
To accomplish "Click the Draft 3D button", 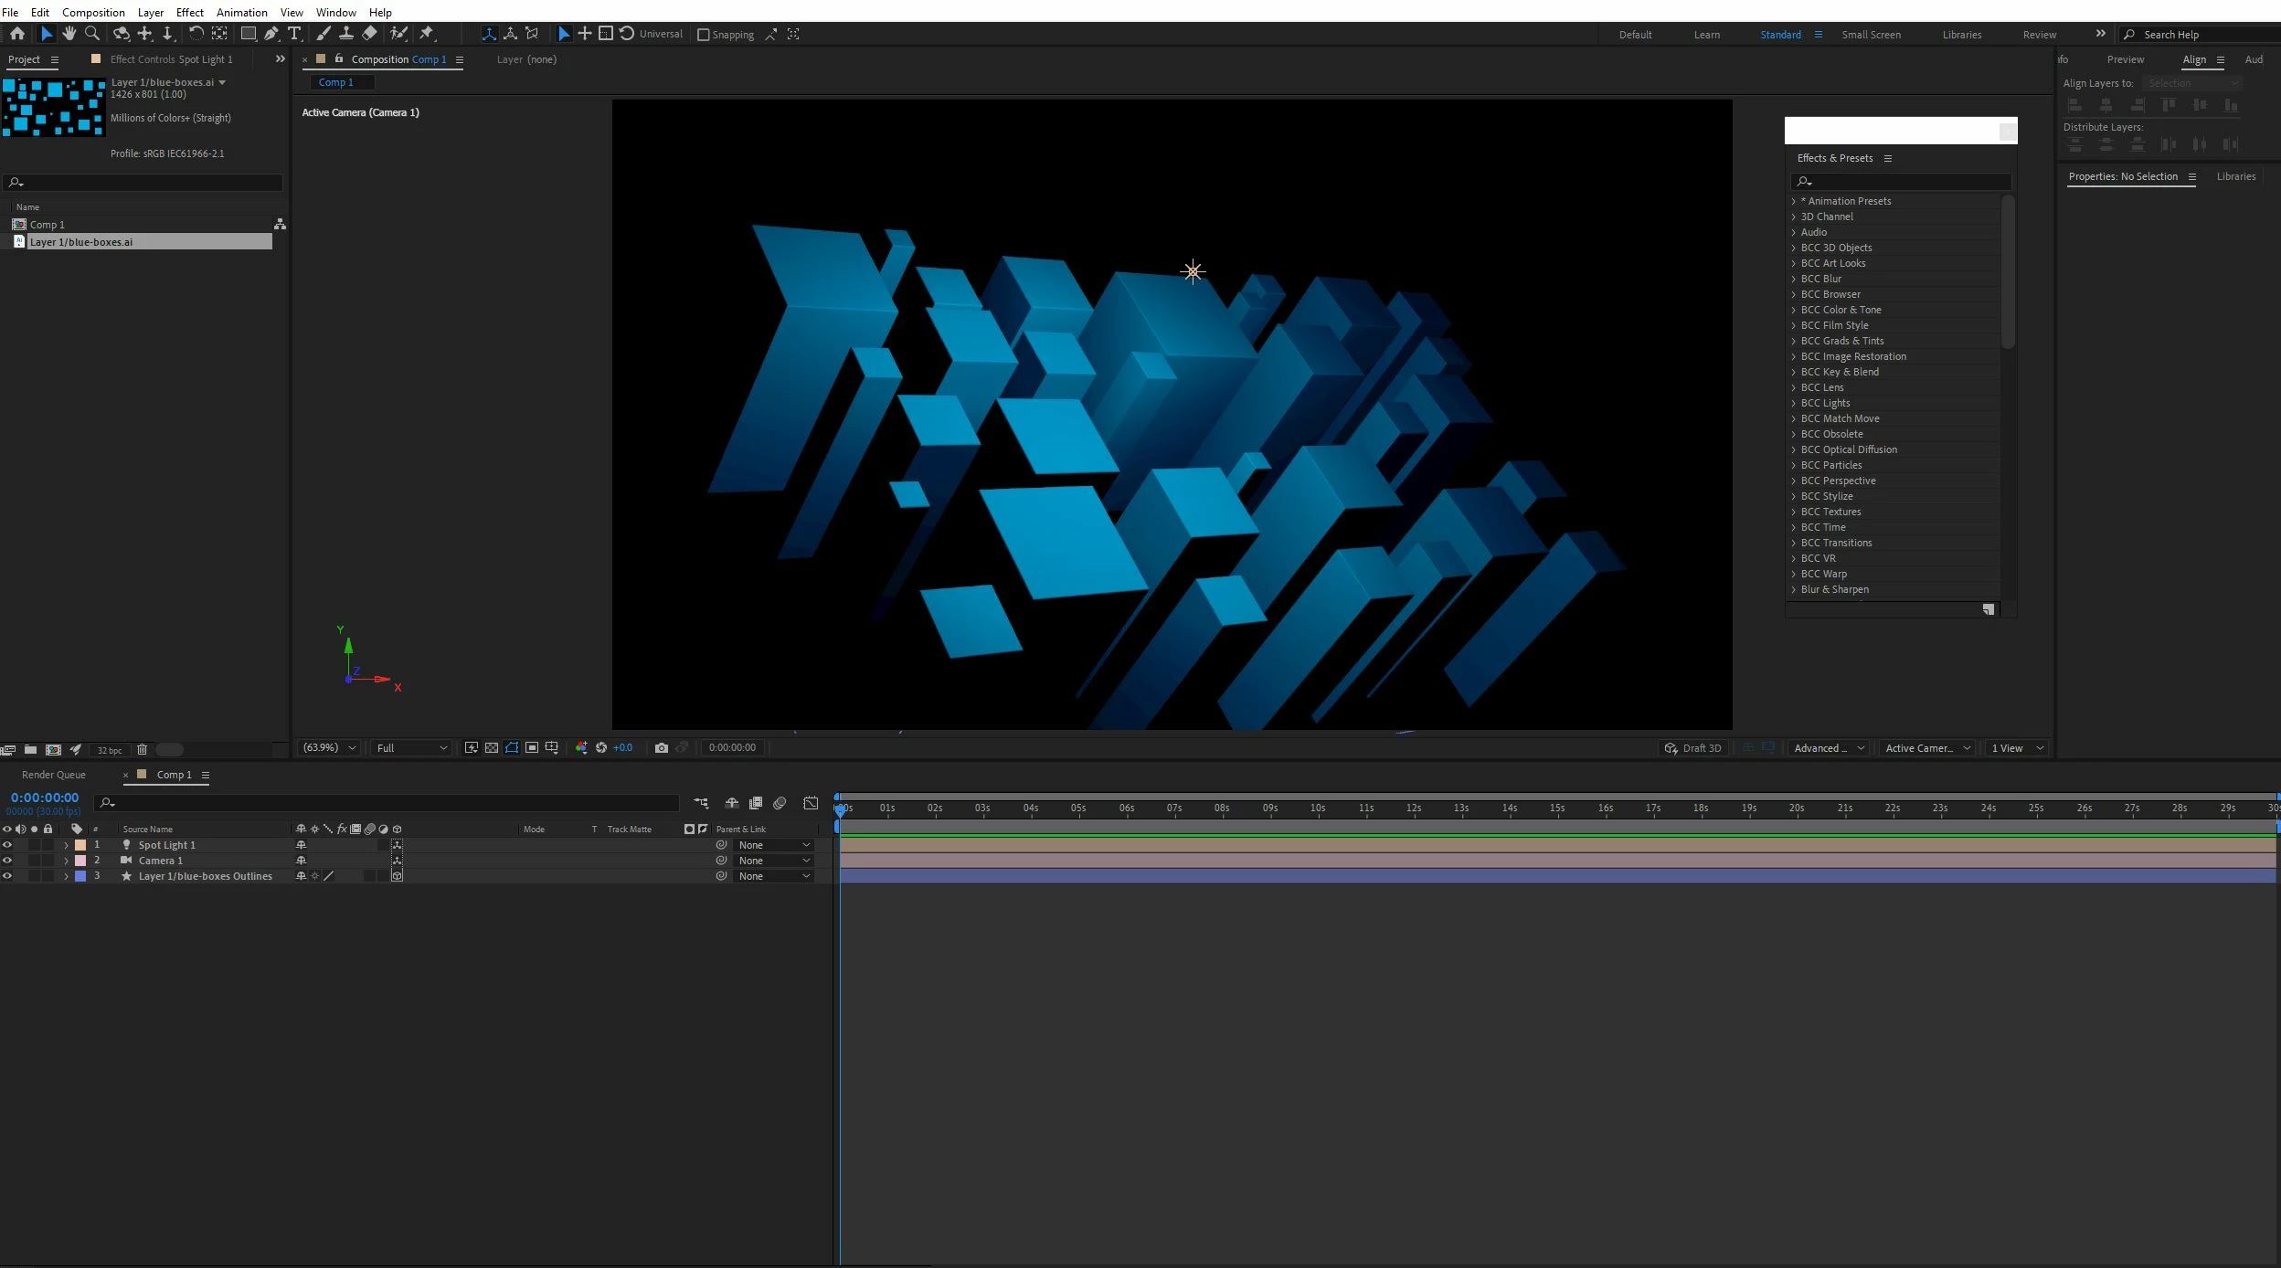I will tap(1692, 748).
